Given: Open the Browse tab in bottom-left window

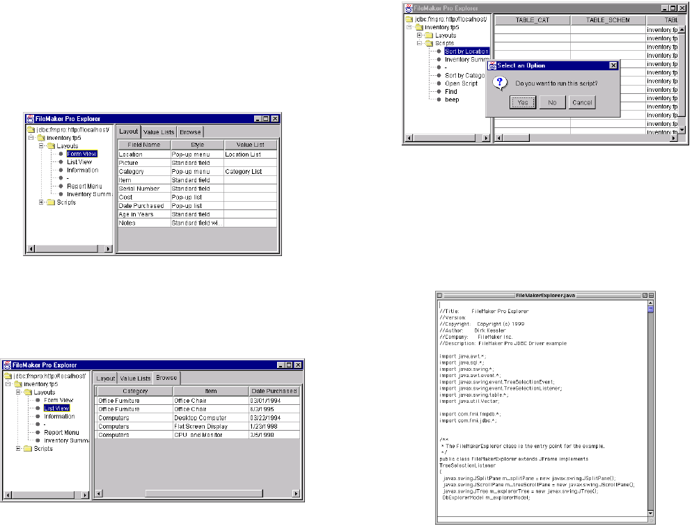Looking at the screenshot, I should (166, 377).
